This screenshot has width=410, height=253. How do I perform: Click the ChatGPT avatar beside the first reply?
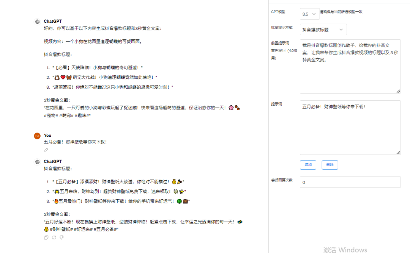pyautogui.click(x=37, y=21)
